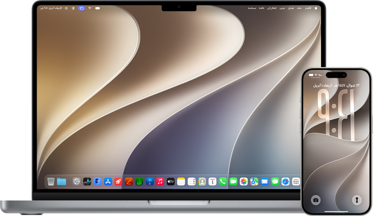
Task: Click the red rocket app icon in Dock
Action: (x=118, y=182)
